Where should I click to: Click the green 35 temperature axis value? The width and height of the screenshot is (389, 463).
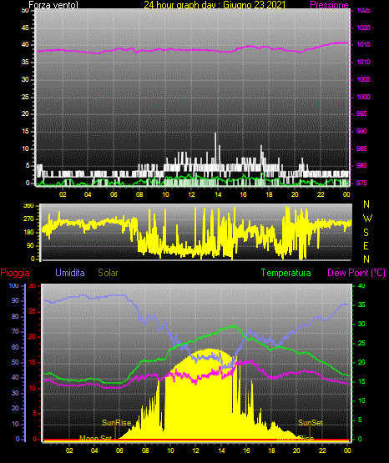[x=361, y=304]
